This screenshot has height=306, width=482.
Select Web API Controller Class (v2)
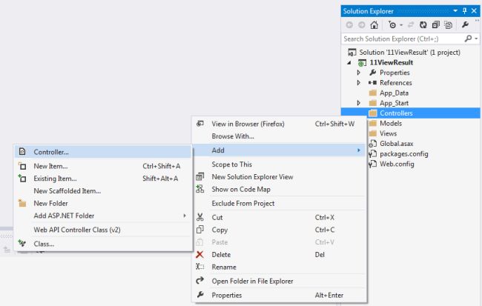tap(103, 230)
